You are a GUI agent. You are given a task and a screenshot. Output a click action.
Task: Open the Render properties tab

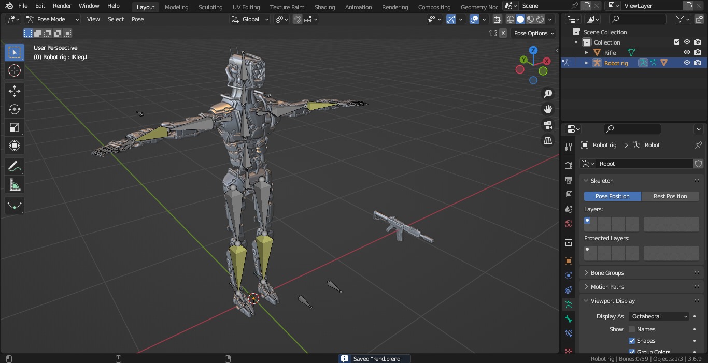click(569, 165)
